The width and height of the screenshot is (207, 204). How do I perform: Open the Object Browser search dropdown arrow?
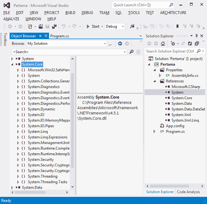(125, 52)
